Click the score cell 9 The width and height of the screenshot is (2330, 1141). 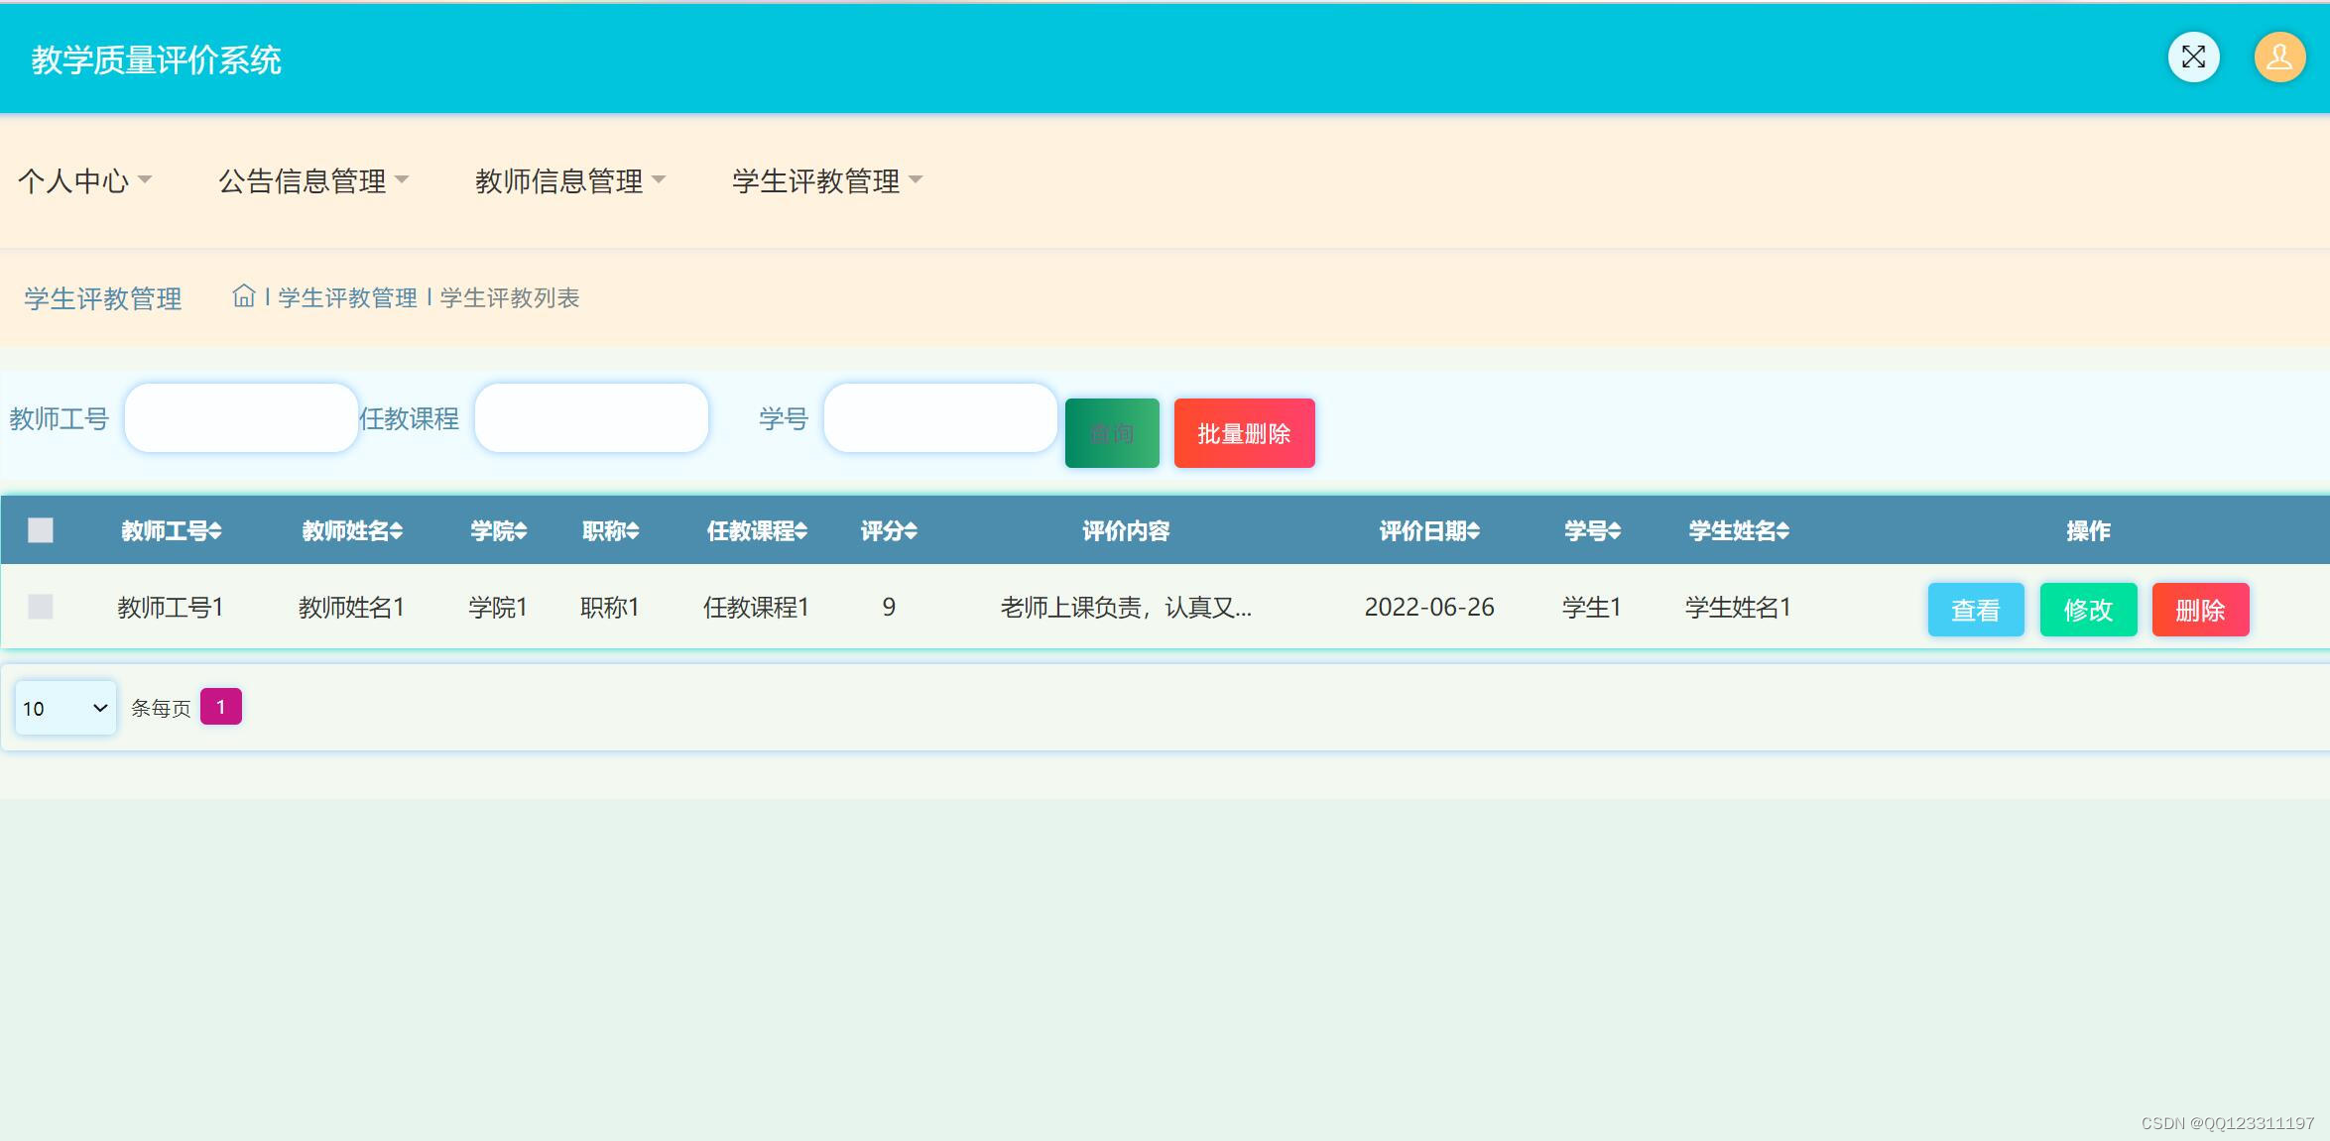click(889, 607)
